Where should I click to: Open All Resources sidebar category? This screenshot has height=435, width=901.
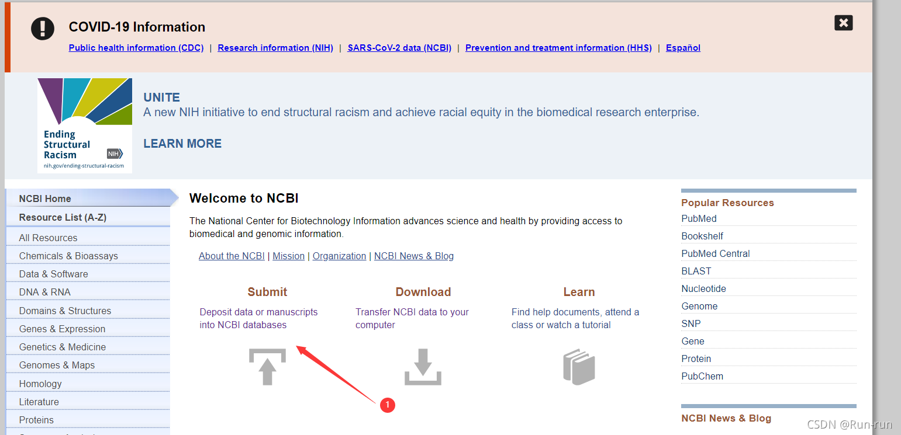pyautogui.click(x=88, y=238)
